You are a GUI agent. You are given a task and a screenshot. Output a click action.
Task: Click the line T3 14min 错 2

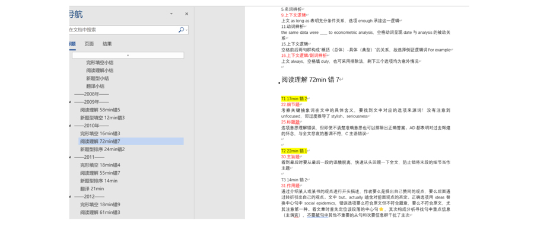point(294,180)
